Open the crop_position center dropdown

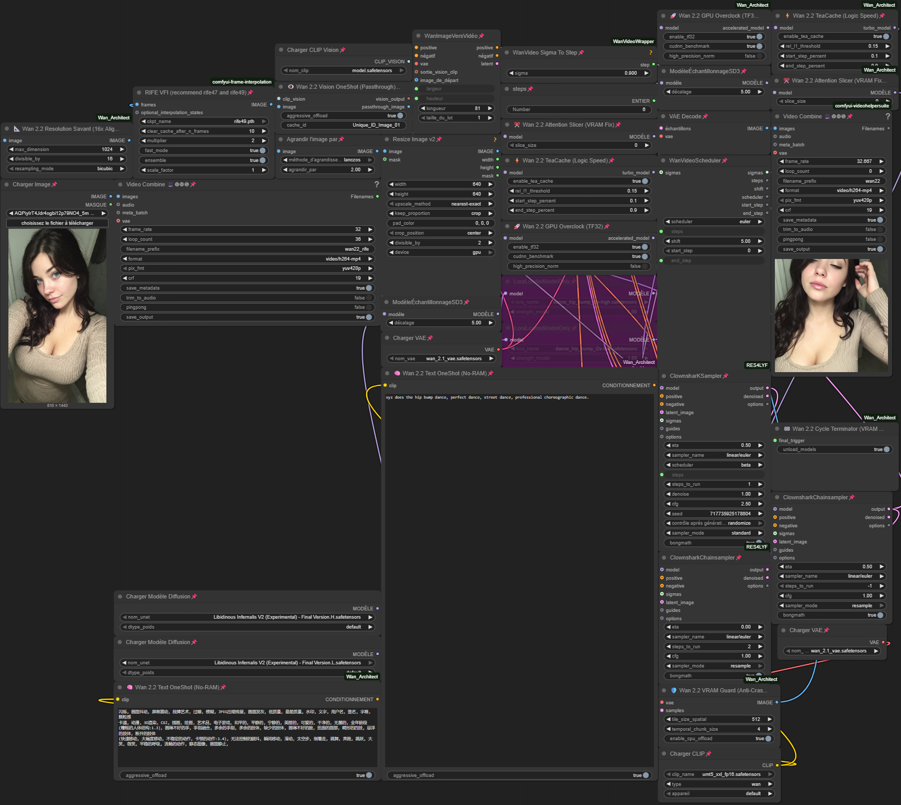pos(441,233)
